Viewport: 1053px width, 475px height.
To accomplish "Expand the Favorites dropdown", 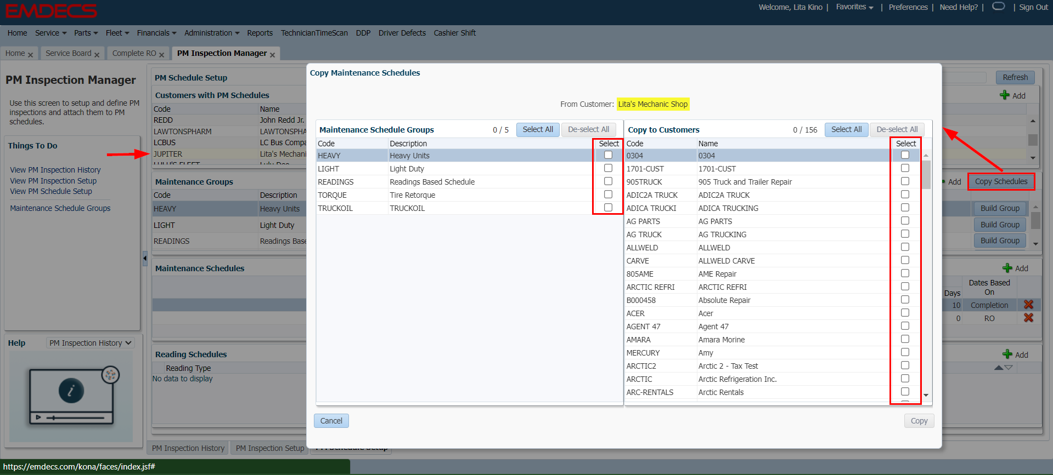I will point(854,7).
